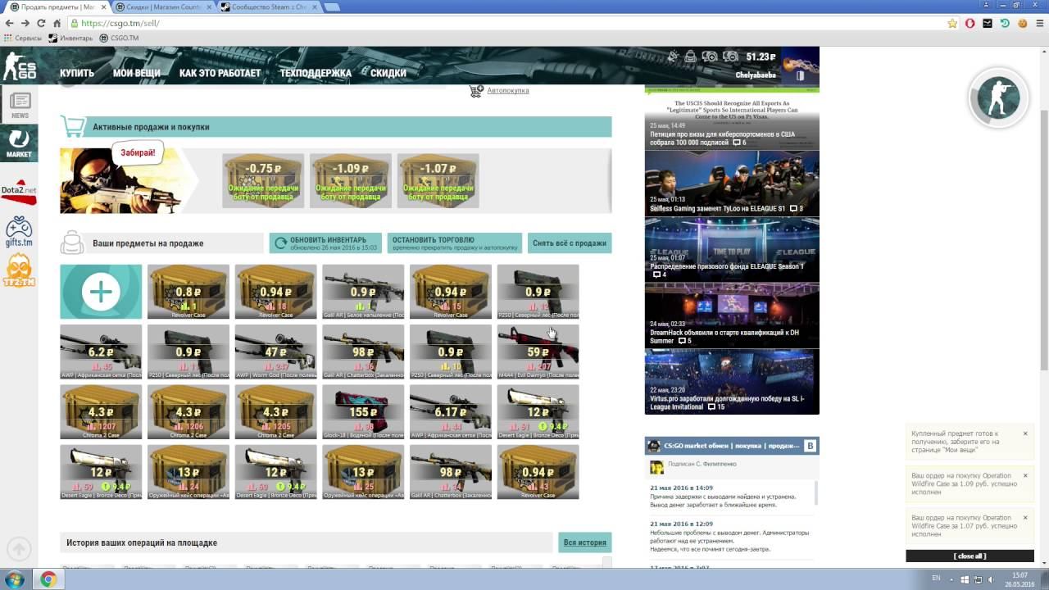Open the СКИДКИ menu item
The height and width of the screenshot is (590, 1049).
388,73
